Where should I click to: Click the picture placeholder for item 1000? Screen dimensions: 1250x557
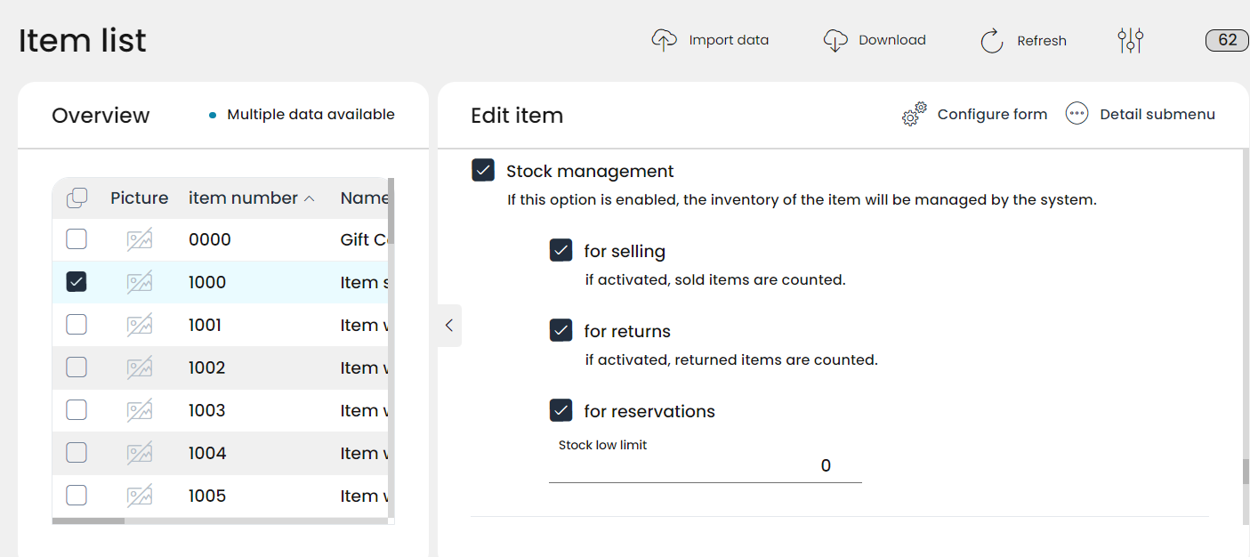pos(139,282)
